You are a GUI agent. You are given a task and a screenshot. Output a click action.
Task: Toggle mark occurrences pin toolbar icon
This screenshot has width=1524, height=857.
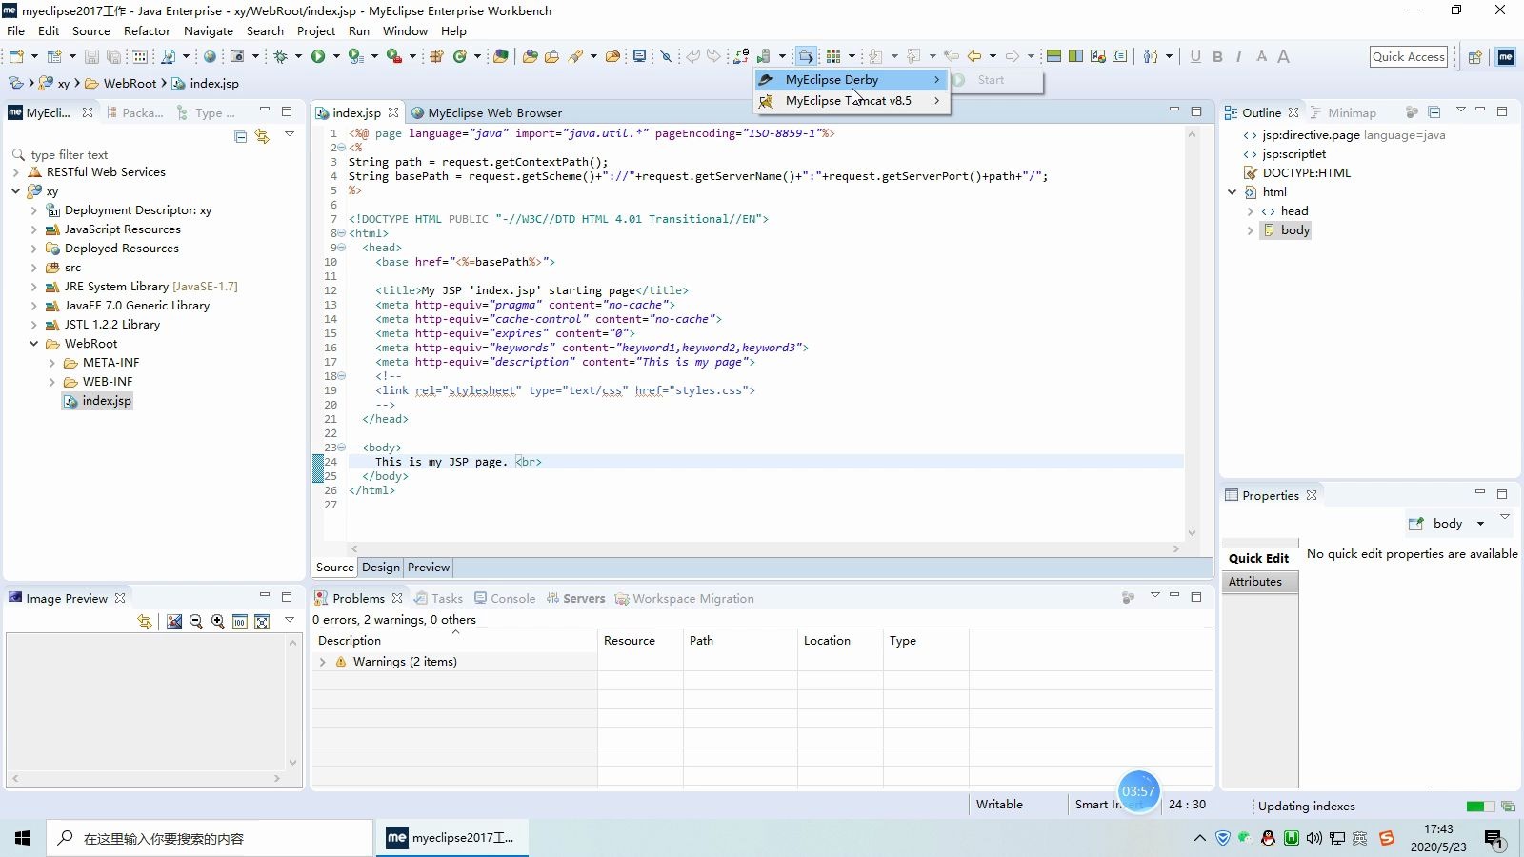[666, 56]
